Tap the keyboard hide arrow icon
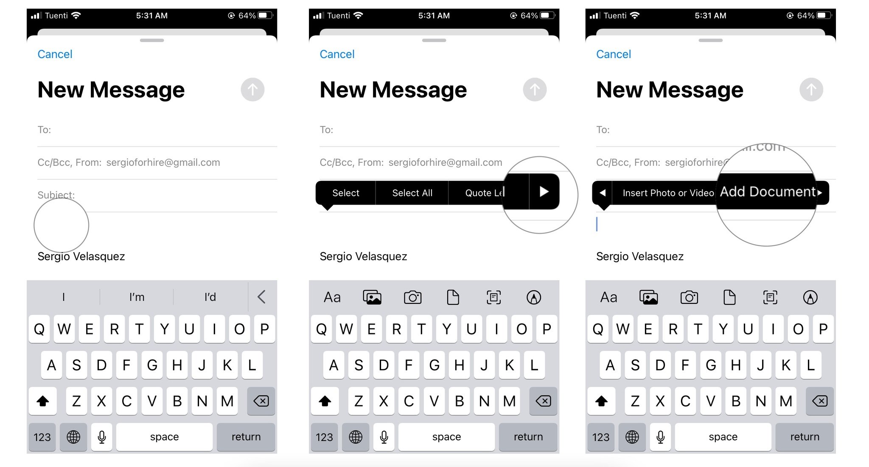This screenshot has width=869, height=467. tap(261, 296)
